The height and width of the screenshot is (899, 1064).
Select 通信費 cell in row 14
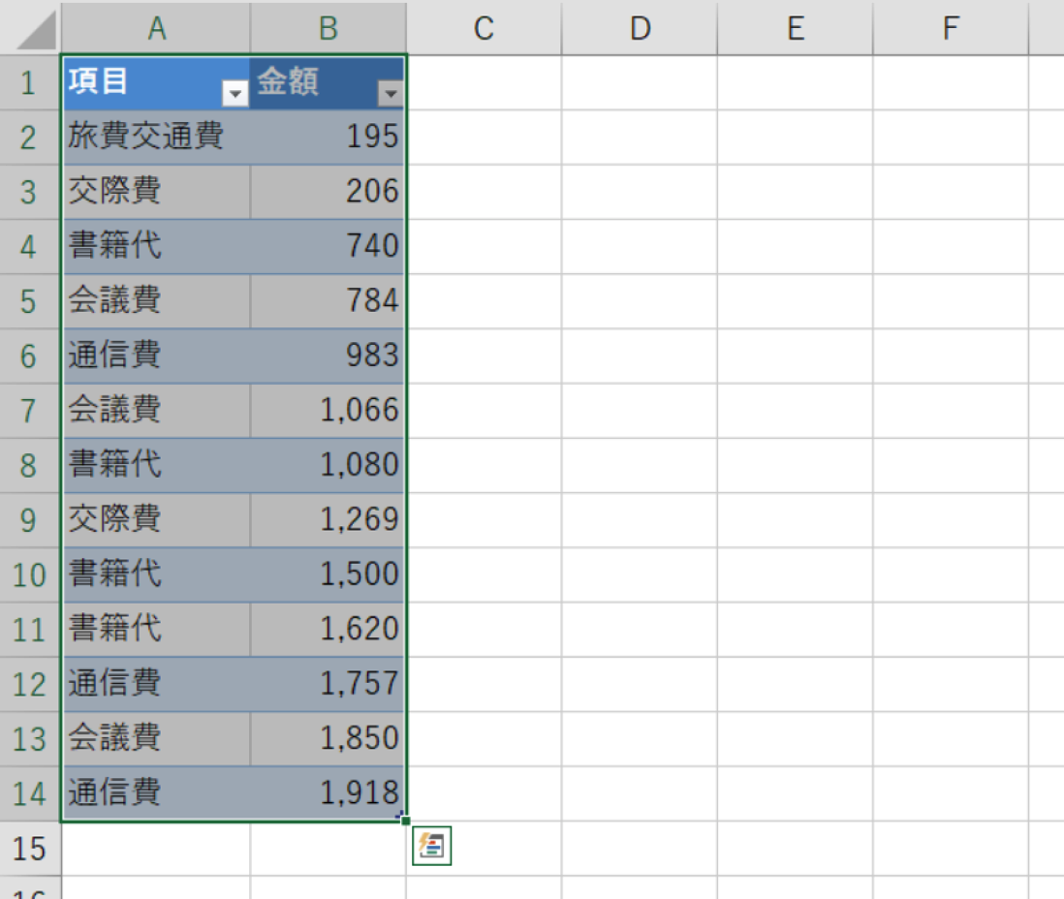156,793
